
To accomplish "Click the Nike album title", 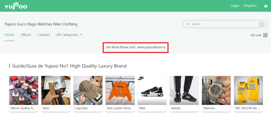I will coord(142,108).
